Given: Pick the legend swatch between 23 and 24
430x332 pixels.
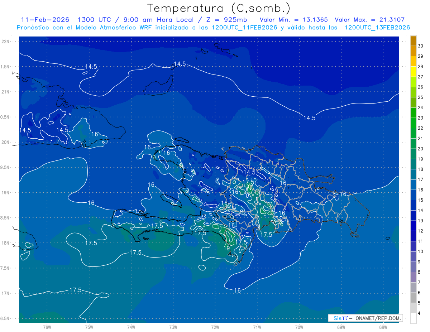Looking at the screenshot, I should pyautogui.click(x=413, y=113).
